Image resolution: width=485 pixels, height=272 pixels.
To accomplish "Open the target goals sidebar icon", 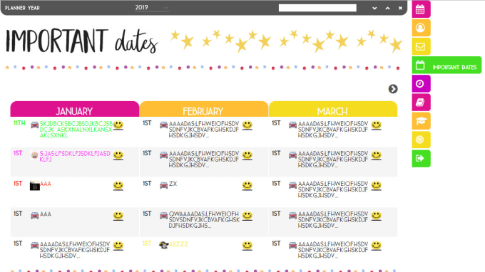I will (421, 140).
